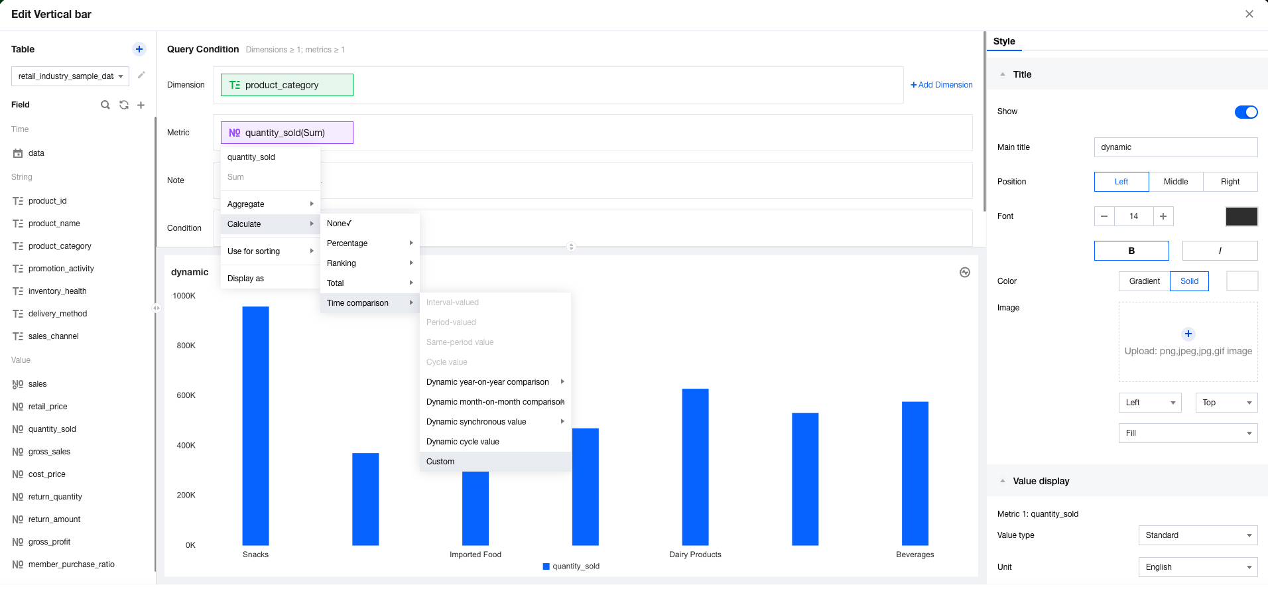Click the quantity_sold(Sum) metric pill
1268x589 pixels.
pyautogui.click(x=287, y=133)
